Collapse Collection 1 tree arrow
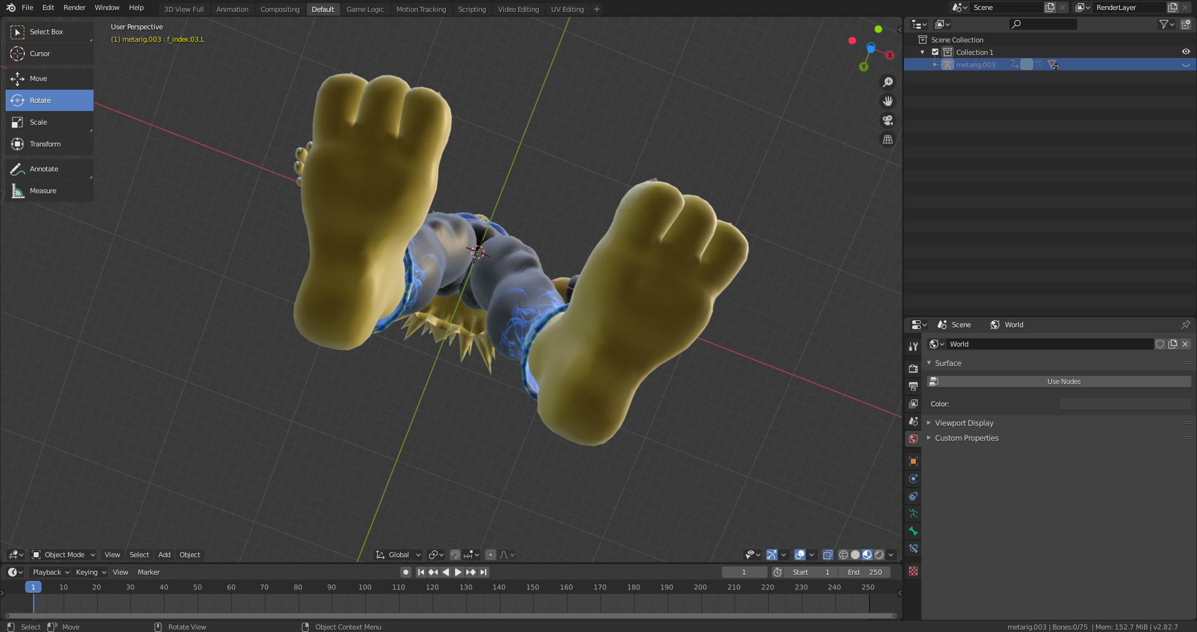The image size is (1197, 632). tap(923, 52)
